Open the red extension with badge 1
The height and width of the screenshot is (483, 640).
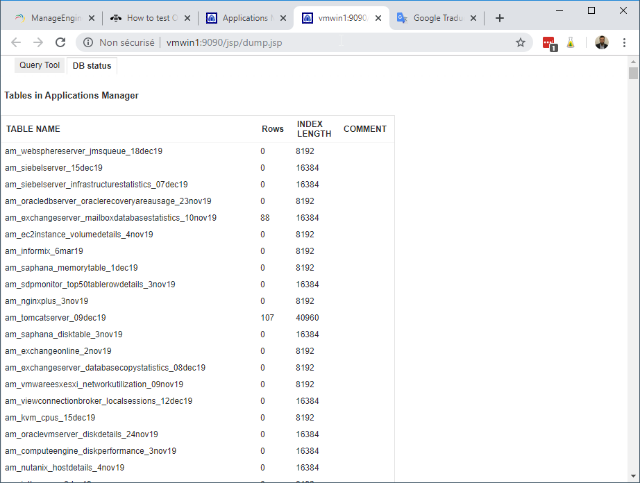pos(549,43)
